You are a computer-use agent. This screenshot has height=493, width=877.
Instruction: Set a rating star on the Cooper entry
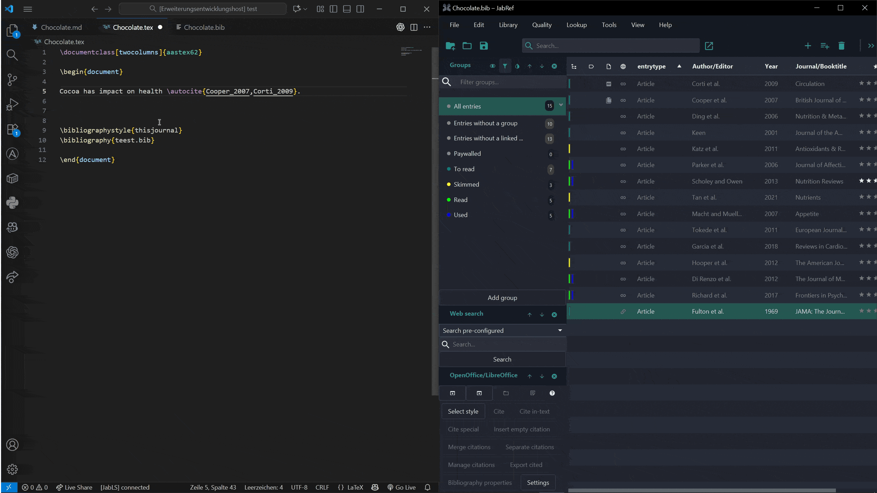click(861, 99)
